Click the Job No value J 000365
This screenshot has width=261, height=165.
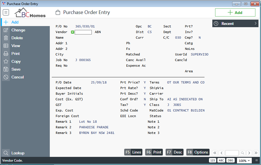click(x=83, y=60)
